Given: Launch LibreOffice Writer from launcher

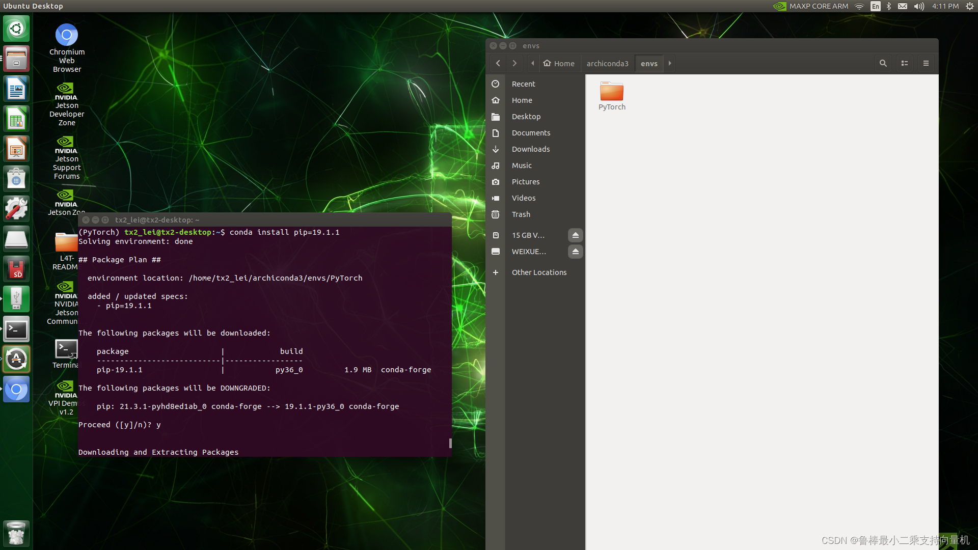Looking at the screenshot, I should (16, 89).
